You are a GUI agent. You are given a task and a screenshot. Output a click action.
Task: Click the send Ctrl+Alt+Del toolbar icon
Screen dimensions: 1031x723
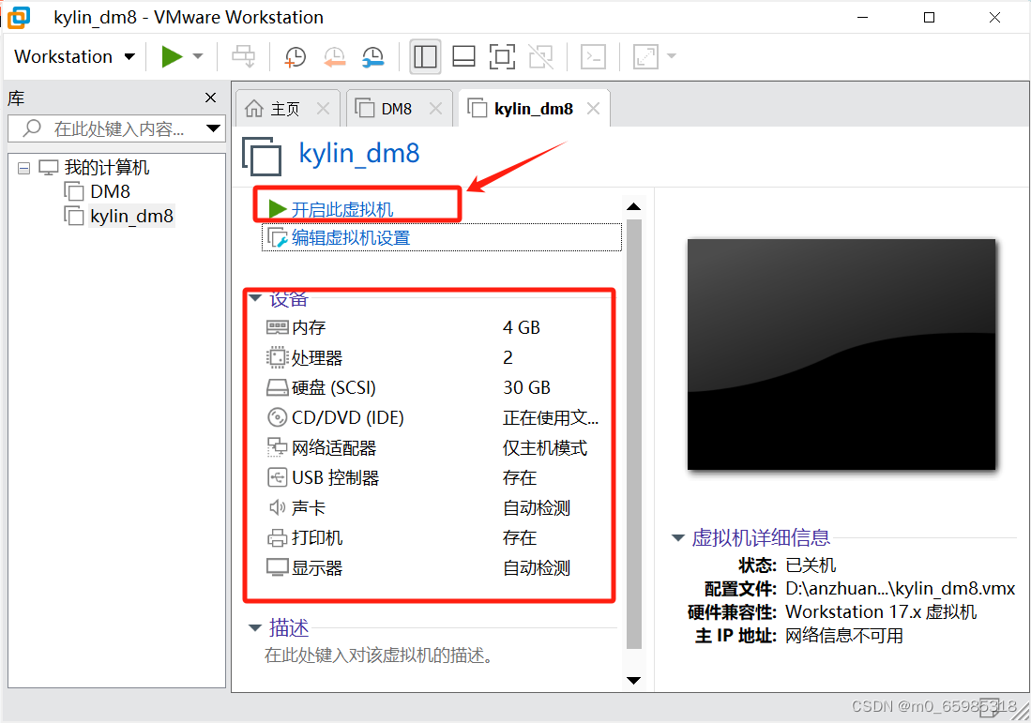coord(244,56)
